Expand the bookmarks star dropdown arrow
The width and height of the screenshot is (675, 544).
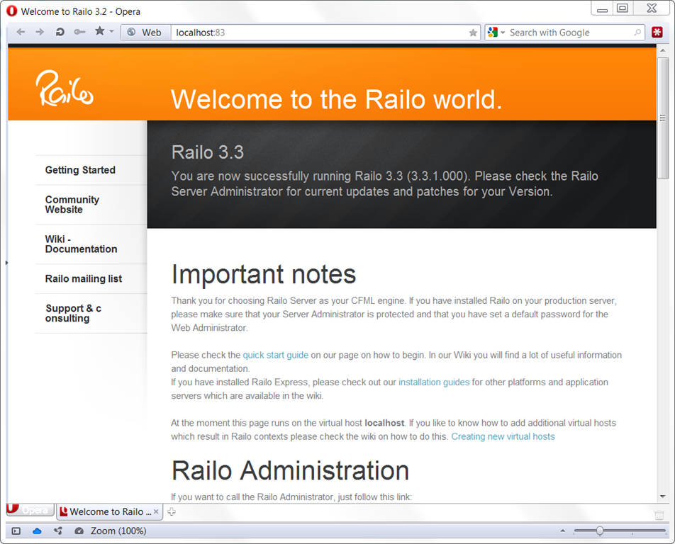coord(111,32)
